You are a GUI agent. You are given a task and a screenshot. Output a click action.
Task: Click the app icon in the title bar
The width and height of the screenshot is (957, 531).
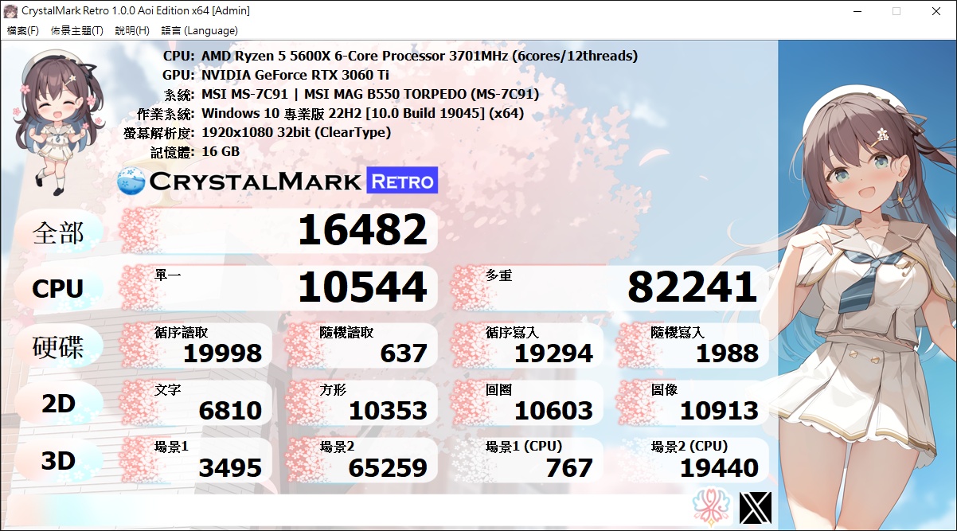click(11, 11)
